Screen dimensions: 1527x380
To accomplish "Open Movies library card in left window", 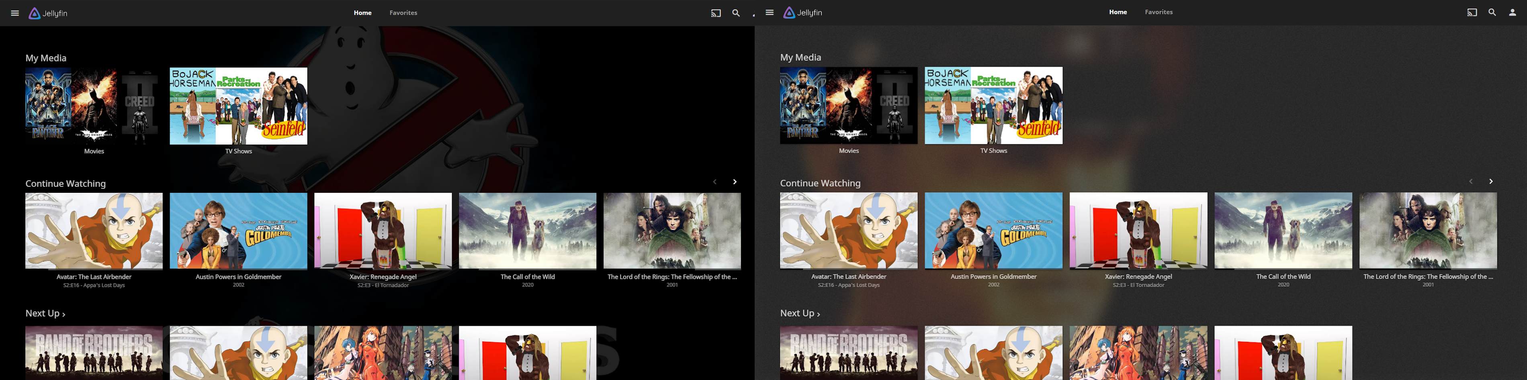I will coord(94,106).
